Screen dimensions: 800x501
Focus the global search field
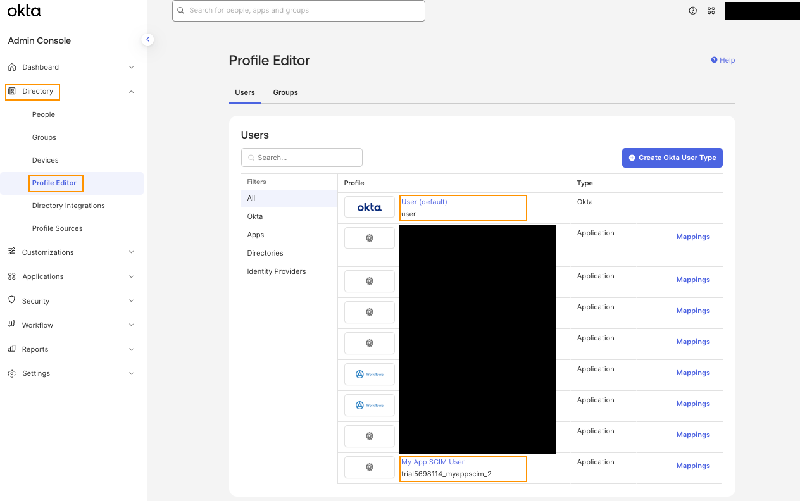299,11
